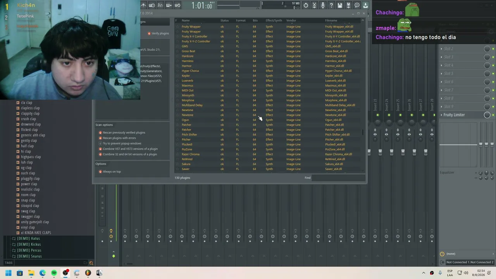Click the export download icon in toolbar
The height and width of the screenshot is (279, 496).
coord(365,5)
